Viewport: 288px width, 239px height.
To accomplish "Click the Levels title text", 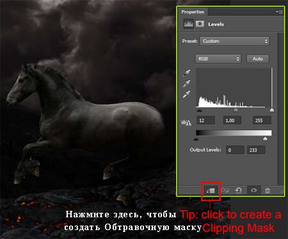I will click(216, 24).
